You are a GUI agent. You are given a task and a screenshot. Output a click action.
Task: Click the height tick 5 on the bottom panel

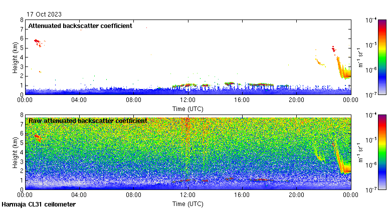pos(22,143)
